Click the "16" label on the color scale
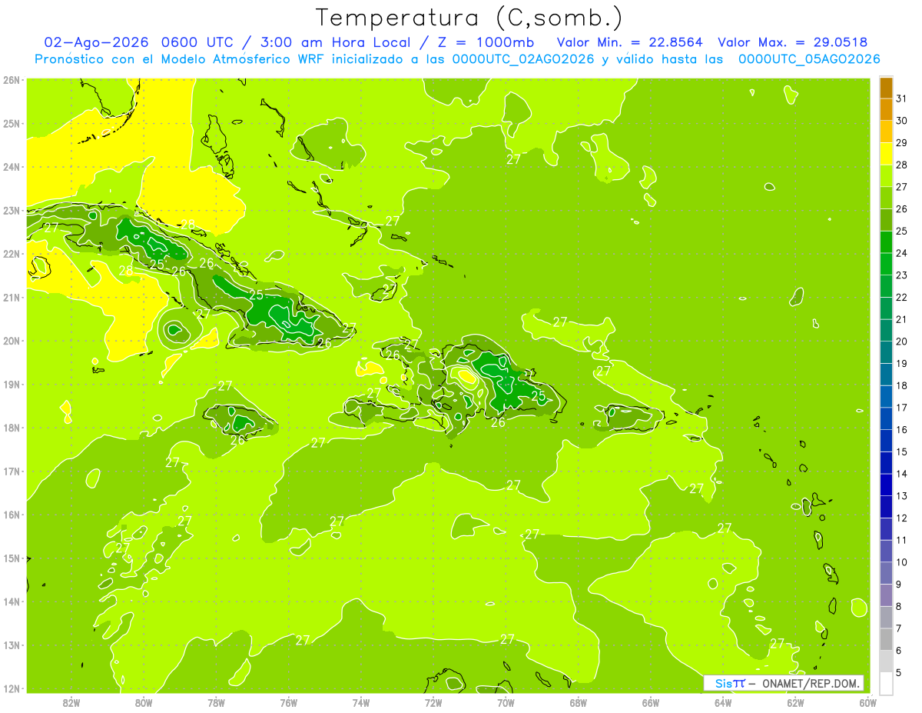Screen dimensions: 922x713 (901, 429)
